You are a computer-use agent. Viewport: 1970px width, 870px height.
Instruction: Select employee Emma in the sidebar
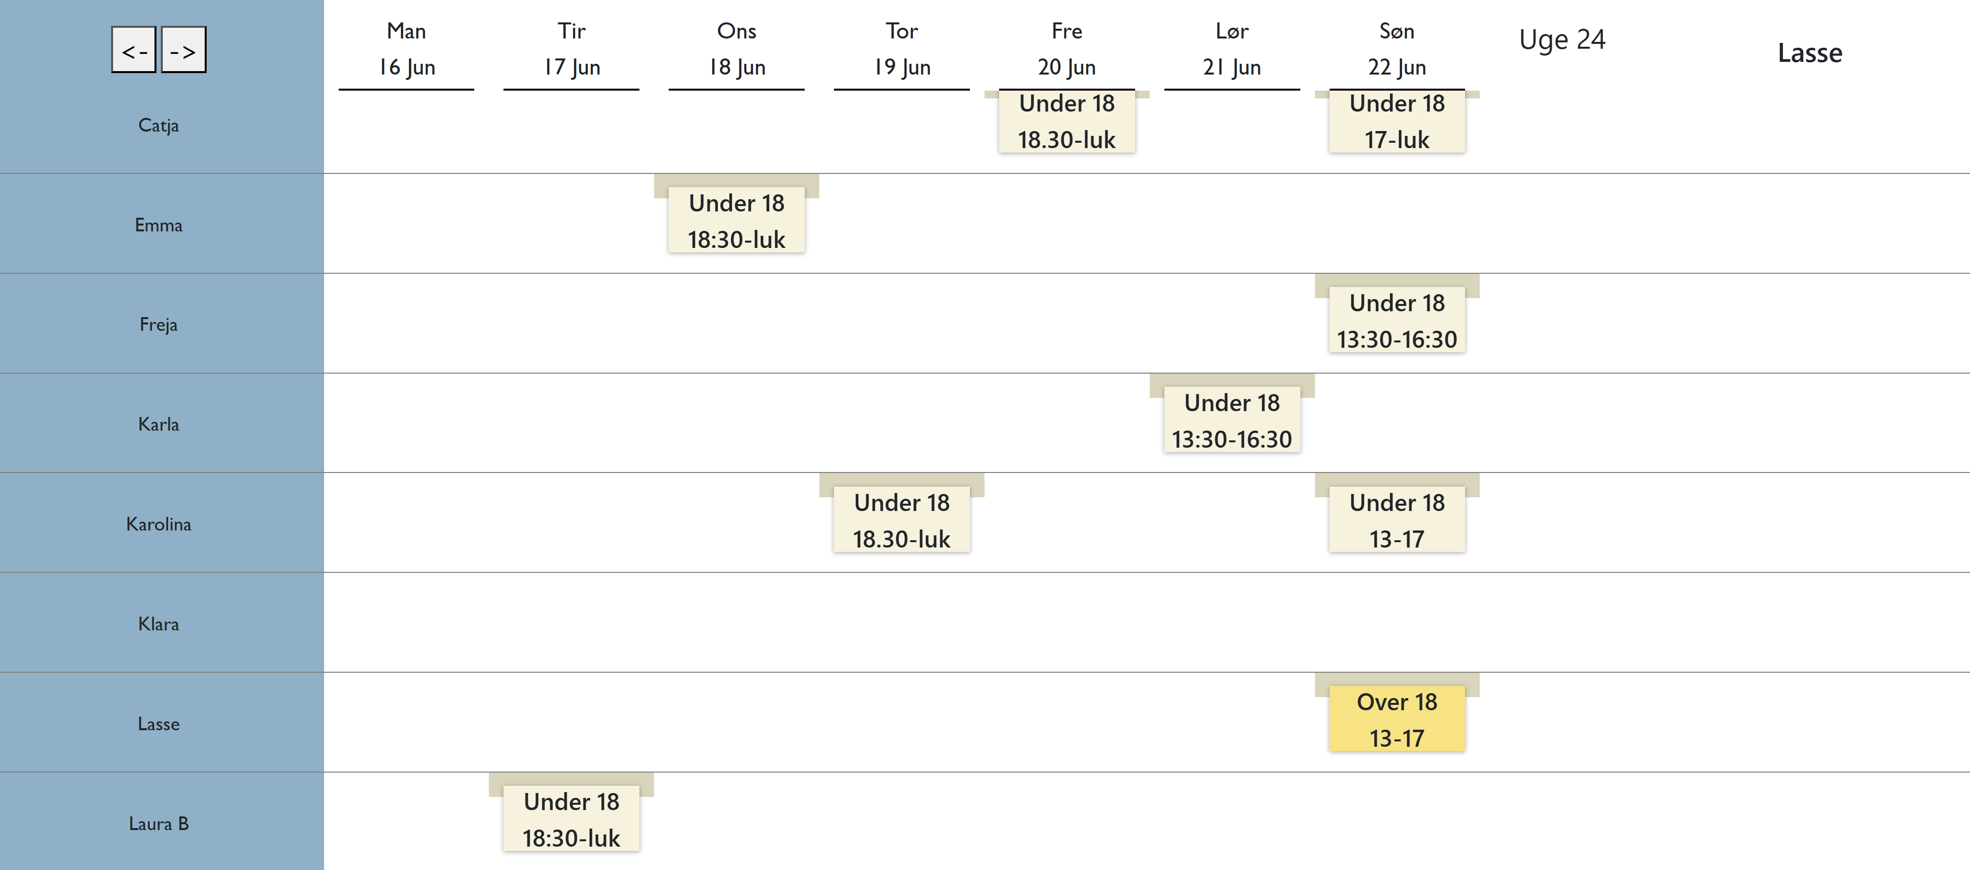tap(158, 225)
